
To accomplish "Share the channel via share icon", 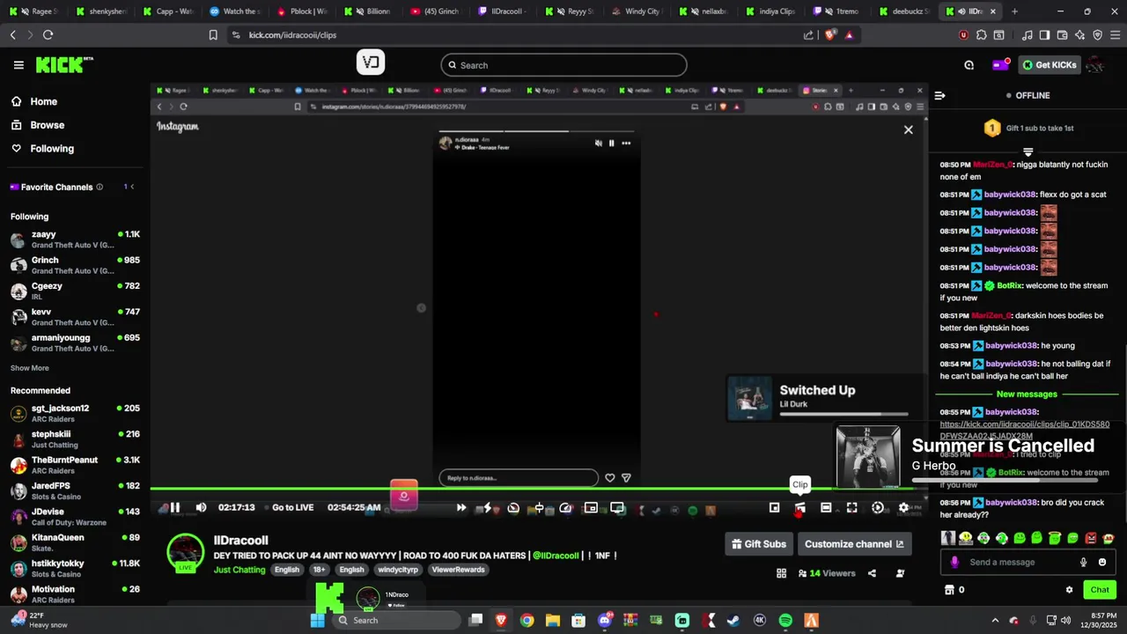I will (872, 573).
